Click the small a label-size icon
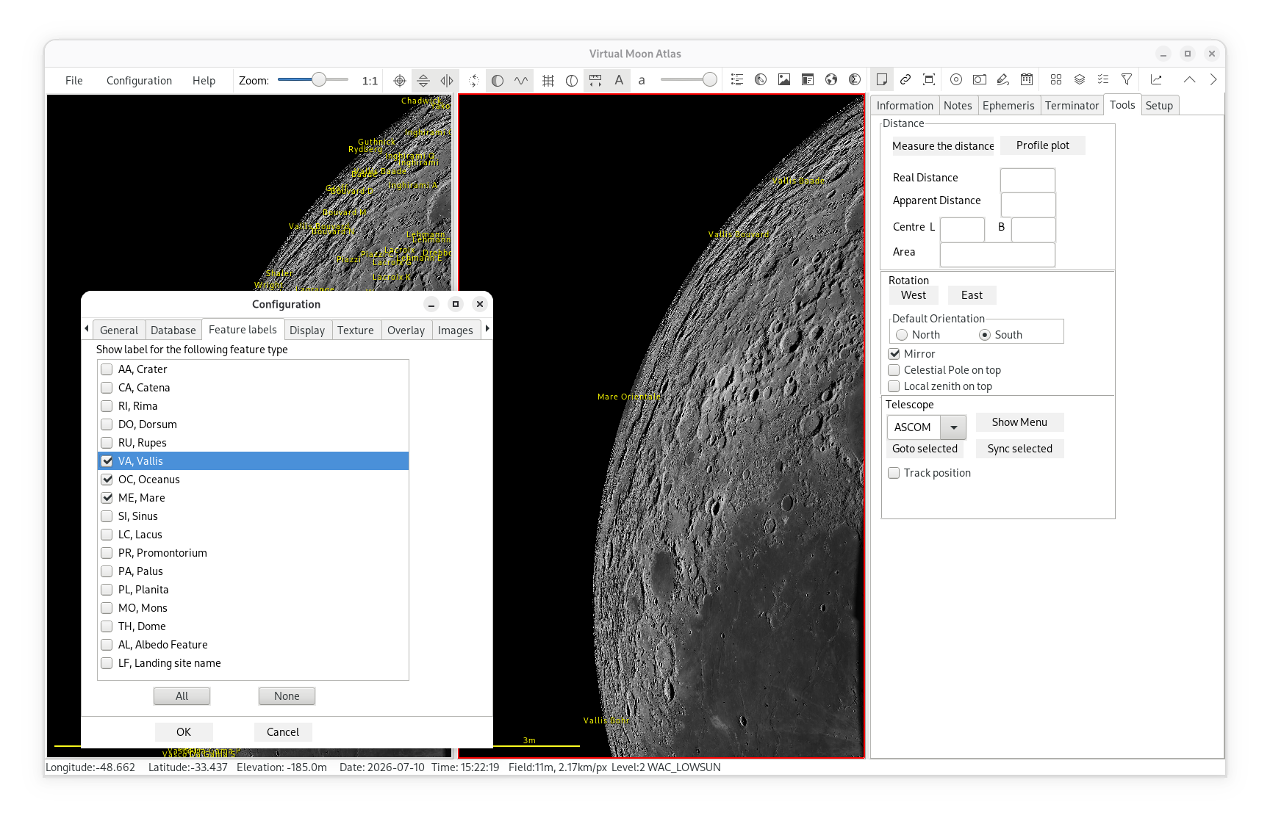 point(642,81)
